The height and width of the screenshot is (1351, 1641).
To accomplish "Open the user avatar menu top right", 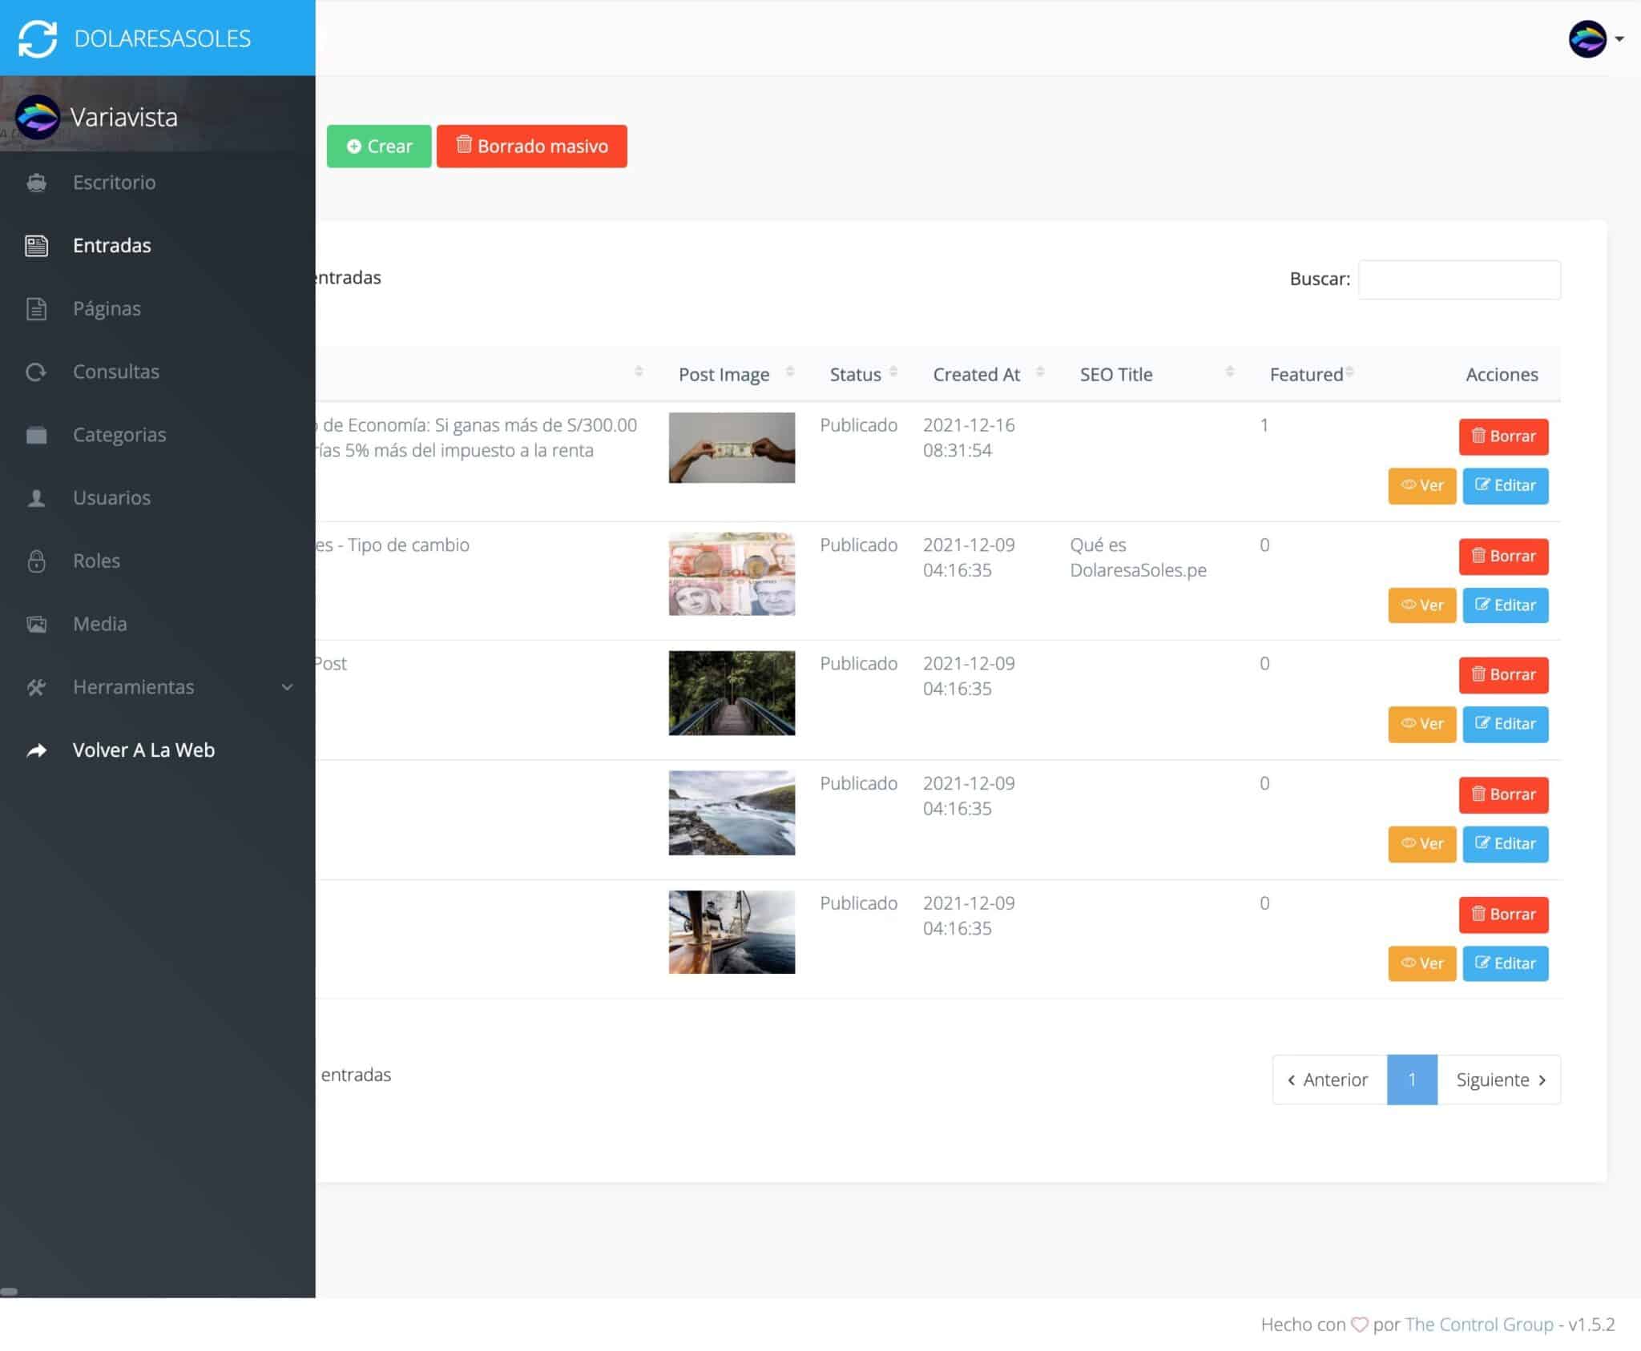I will point(1595,38).
